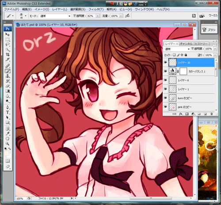Select the History Brush tool

tap(8, 81)
